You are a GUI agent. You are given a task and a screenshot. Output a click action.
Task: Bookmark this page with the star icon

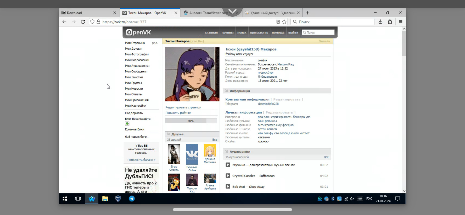pos(284,22)
